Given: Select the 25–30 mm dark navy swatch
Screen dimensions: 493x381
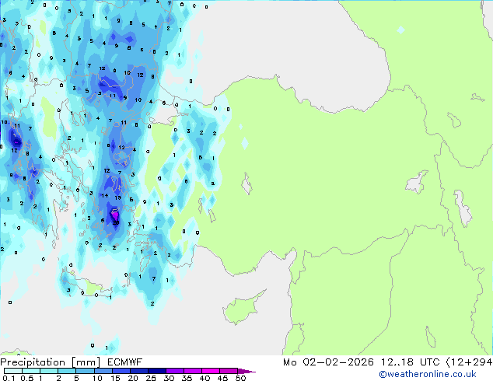Looking at the screenshot, I should (x=157, y=371).
